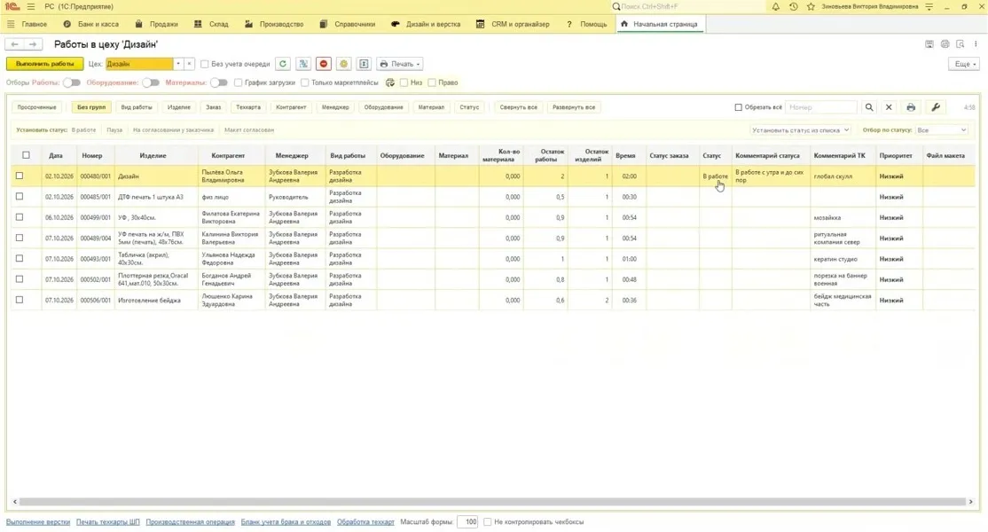Click the vertical arrows icon left of Печать
This screenshot has height=532, width=988.
[364, 64]
